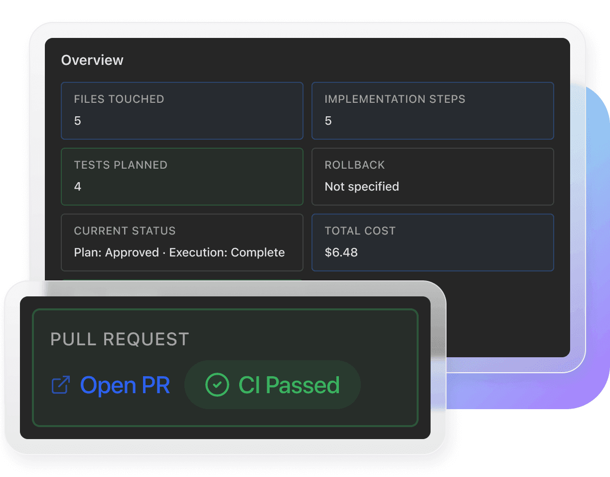Image resolution: width=610 pixels, height=477 pixels.
Task: Select the Implementation Steps card
Action: click(433, 111)
